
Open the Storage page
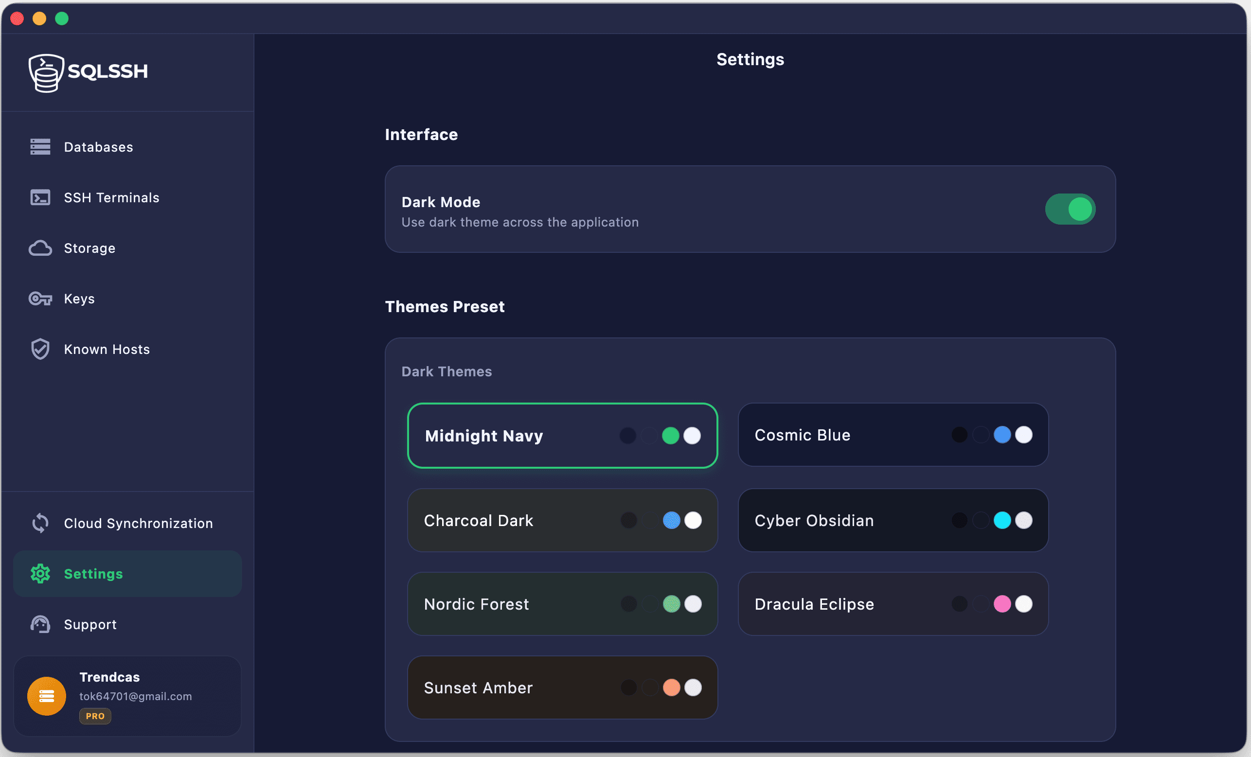[127, 248]
